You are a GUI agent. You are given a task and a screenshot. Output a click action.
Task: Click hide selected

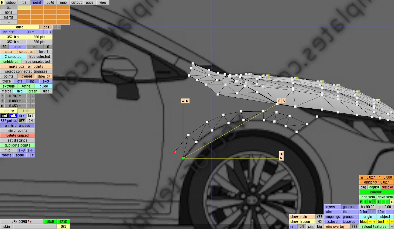[39, 57]
